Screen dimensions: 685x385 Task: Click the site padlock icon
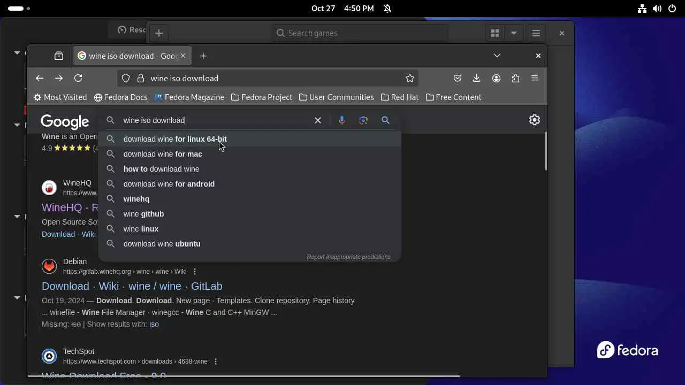[141, 78]
